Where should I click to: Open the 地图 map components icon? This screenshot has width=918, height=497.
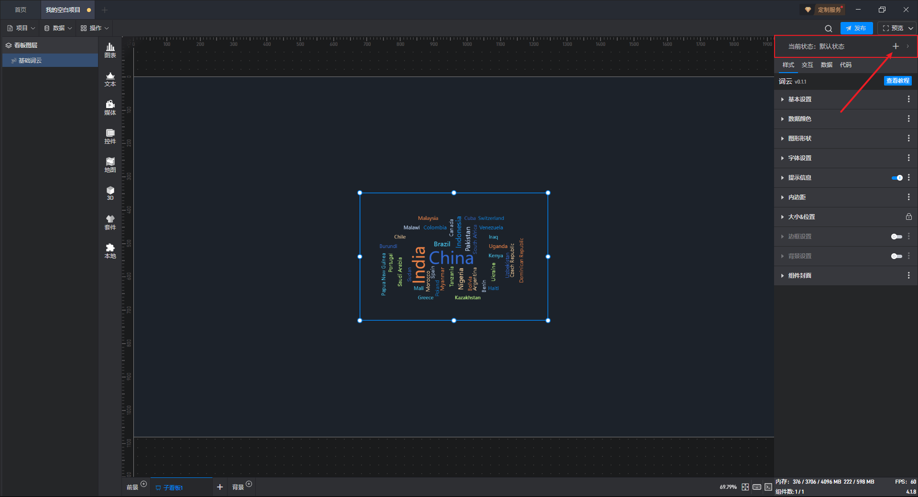point(110,165)
